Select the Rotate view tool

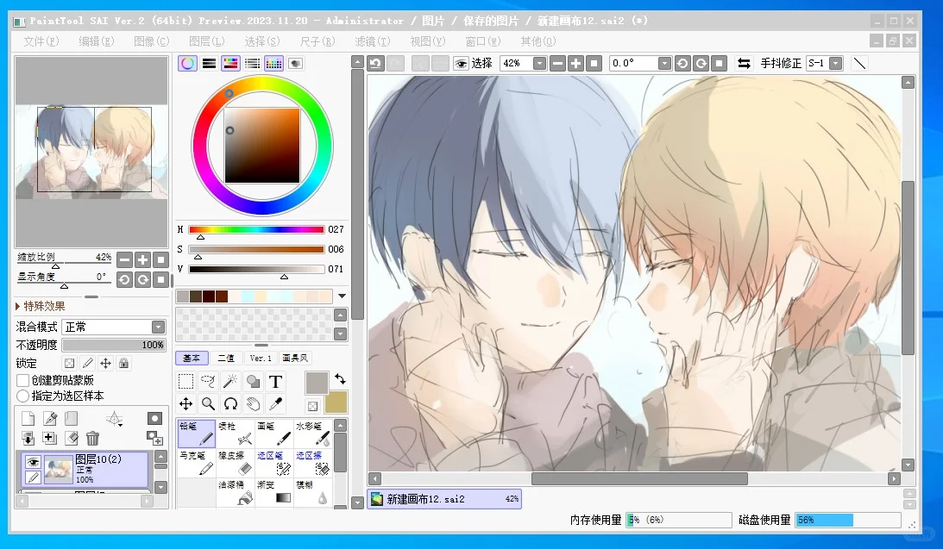(x=230, y=403)
